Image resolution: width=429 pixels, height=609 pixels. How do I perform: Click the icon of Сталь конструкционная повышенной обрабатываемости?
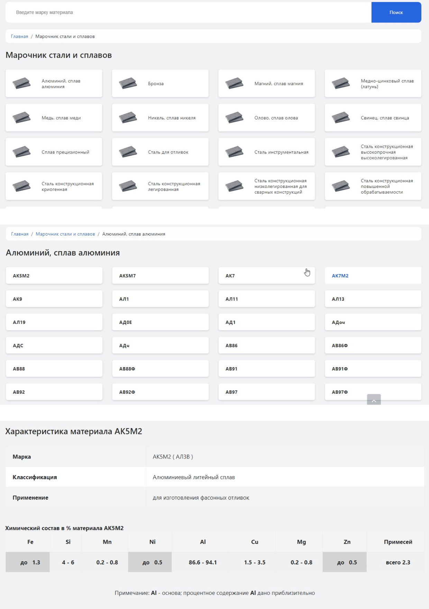(341, 186)
